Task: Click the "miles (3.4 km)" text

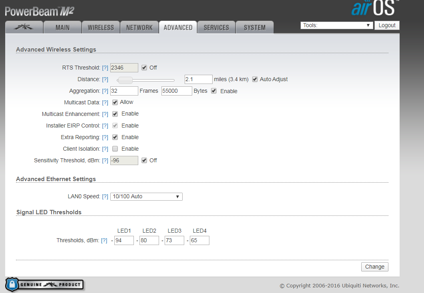Action: tap(231, 79)
